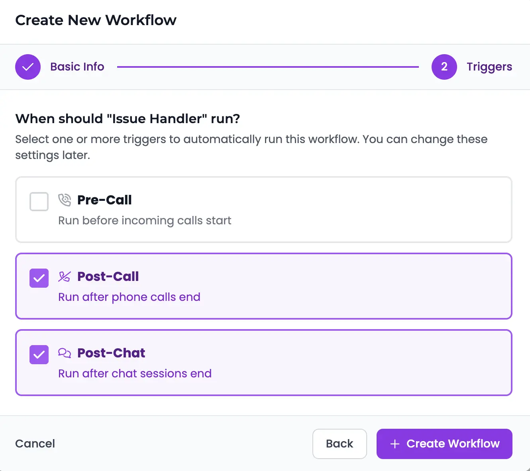Image resolution: width=530 pixels, height=471 pixels.
Task: Select the Triggers step label
Action: pos(489,67)
